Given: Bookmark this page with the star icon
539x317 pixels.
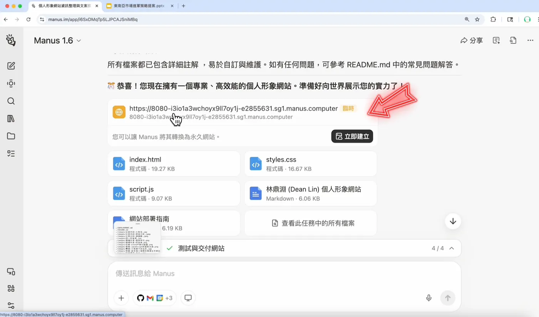Looking at the screenshot, I should tap(477, 19).
